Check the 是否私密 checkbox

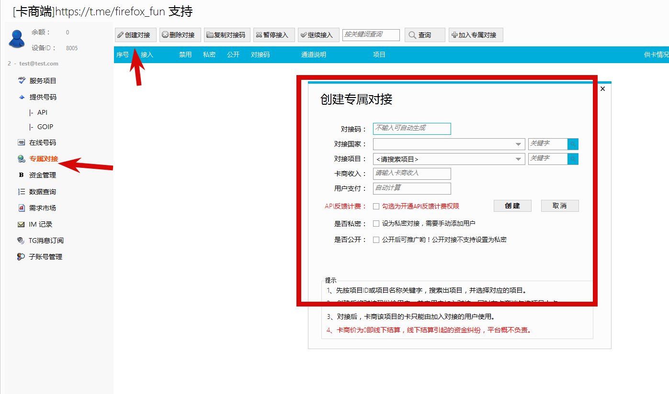376,224
